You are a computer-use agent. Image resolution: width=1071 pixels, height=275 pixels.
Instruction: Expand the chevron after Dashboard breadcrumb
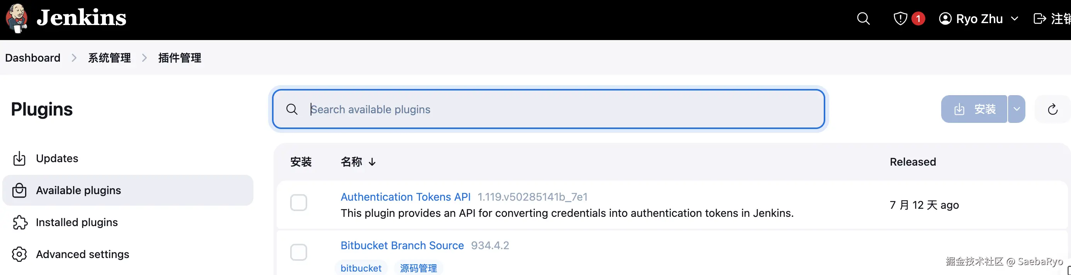point(74,58)
